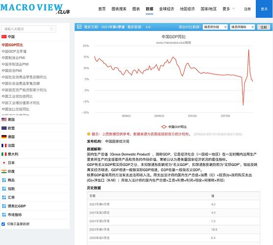Click the grid icon next to 汇率
The height and width of the screenshot is (245, 273).
click(4, 197)
